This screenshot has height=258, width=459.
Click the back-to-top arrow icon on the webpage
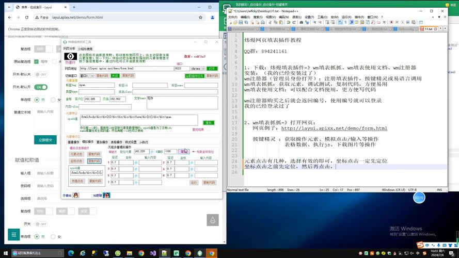click(212, 220)
